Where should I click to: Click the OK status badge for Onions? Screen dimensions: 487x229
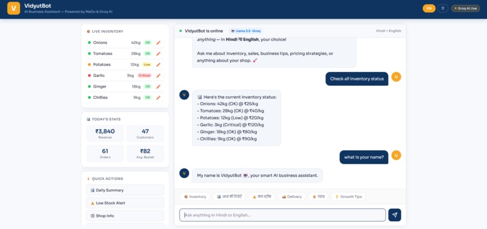click(x=147, y=42)
